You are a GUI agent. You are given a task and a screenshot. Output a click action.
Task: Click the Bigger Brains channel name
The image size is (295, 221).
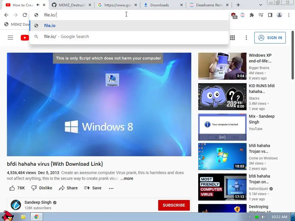point(259,68)
